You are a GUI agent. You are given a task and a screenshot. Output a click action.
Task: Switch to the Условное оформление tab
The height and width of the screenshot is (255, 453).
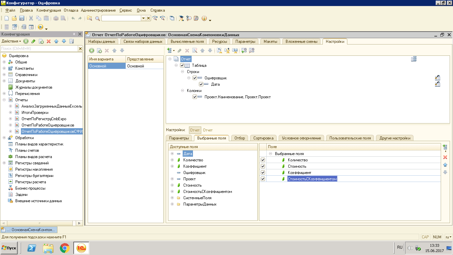tap(302, 138)
